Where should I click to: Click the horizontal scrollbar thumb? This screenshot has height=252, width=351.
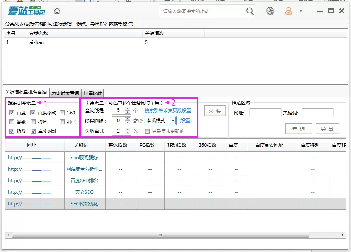coord(160,235)
